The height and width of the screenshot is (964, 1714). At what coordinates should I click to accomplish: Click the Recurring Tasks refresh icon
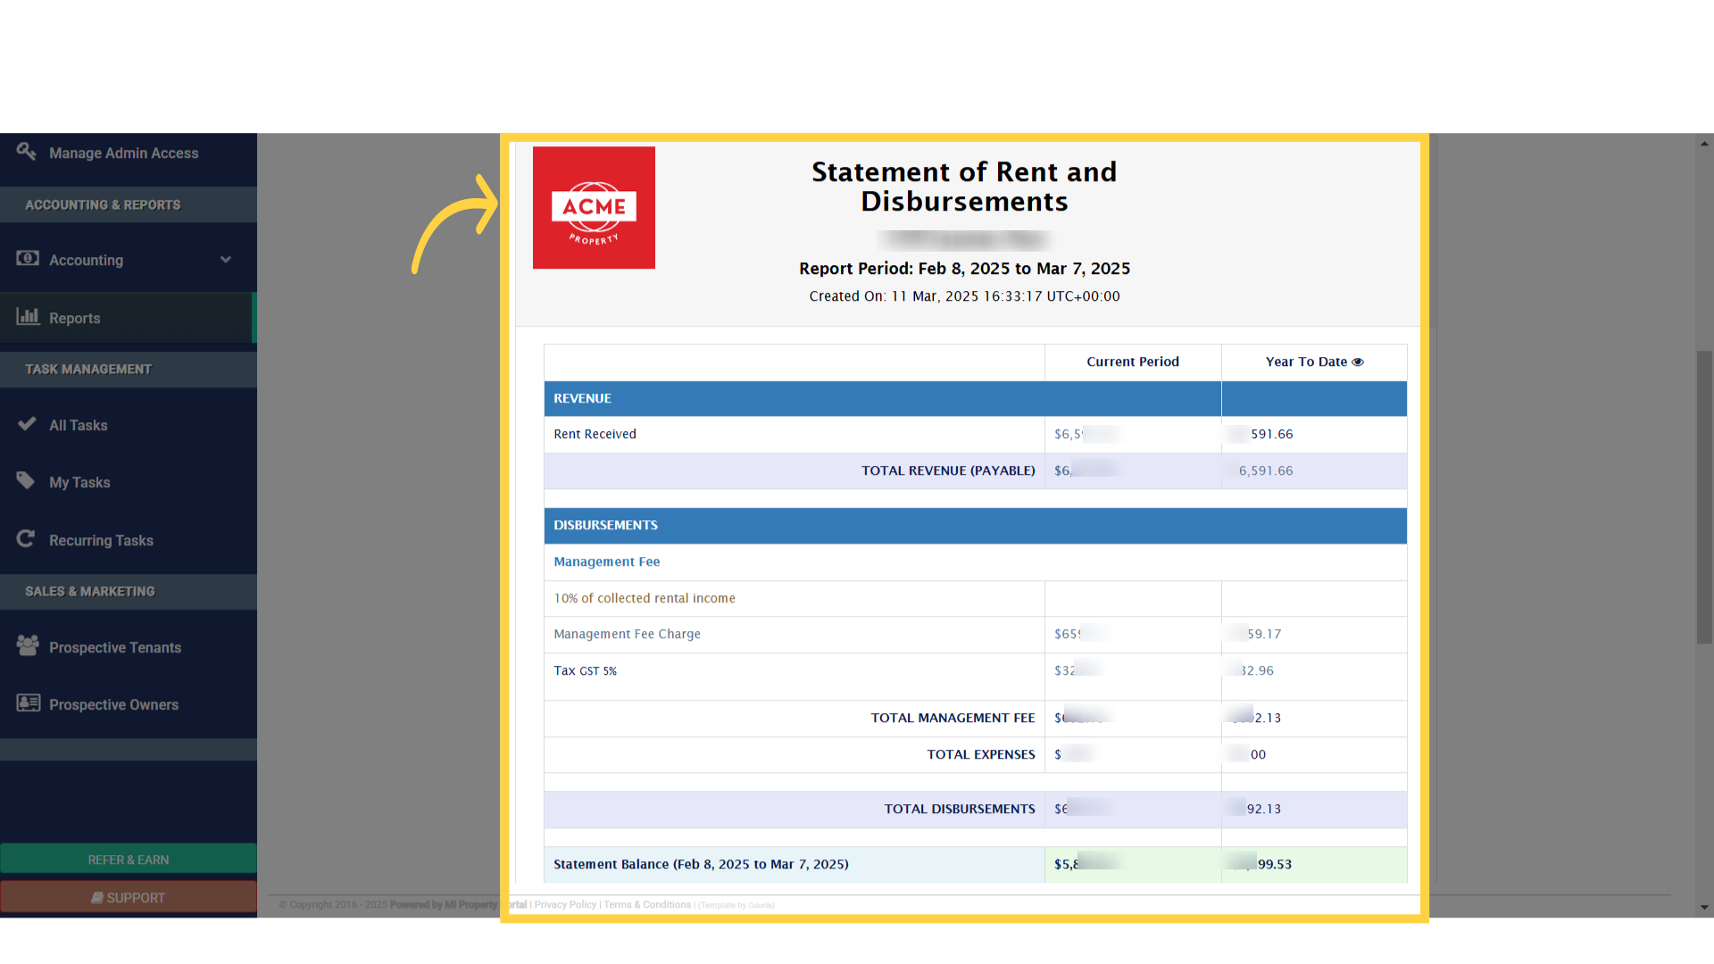[x=26, y=538]
